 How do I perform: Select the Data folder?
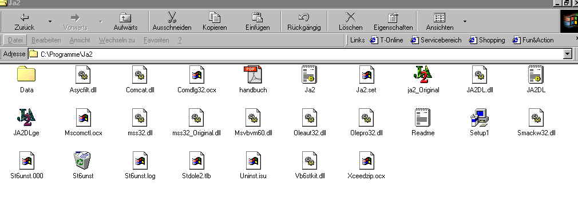[x=26, y=79]
